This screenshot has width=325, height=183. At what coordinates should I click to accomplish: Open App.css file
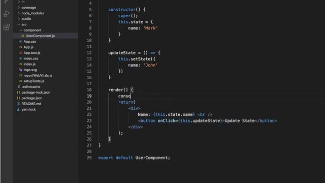click(x=30, y=42)
